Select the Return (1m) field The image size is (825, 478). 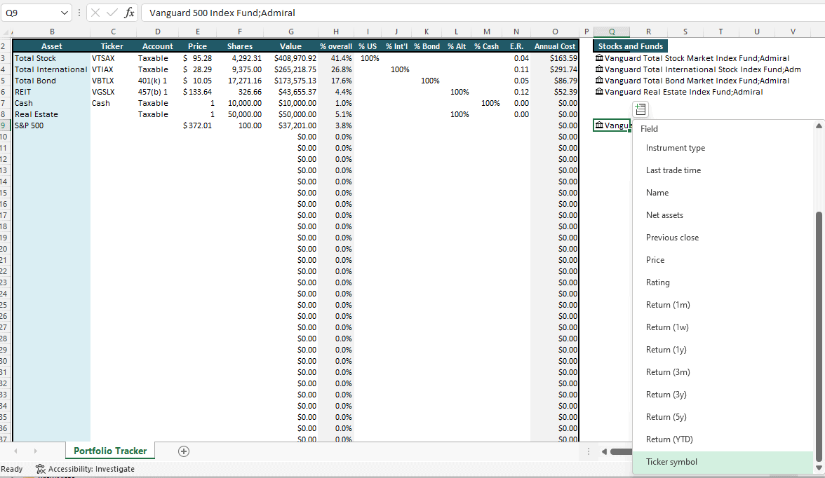[723, 305]
